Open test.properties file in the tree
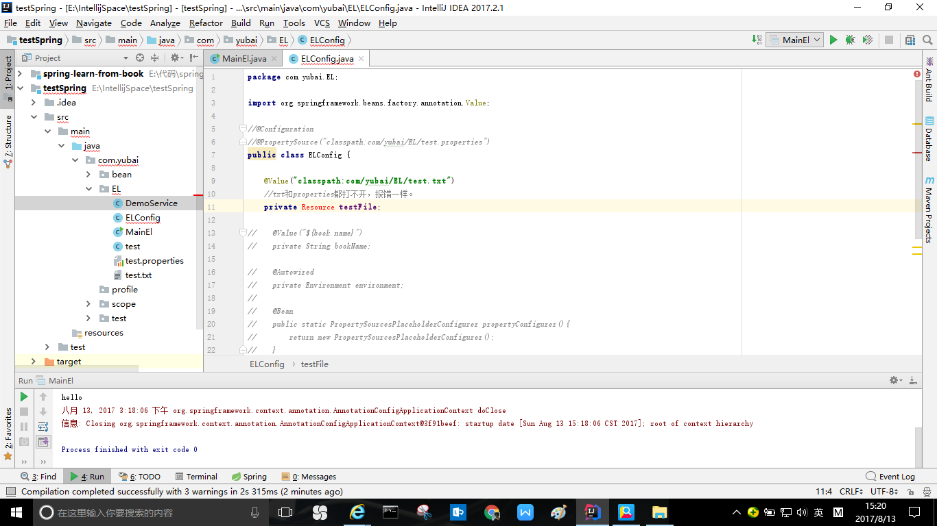Screen dimensions: 937x526 point(154,260)
